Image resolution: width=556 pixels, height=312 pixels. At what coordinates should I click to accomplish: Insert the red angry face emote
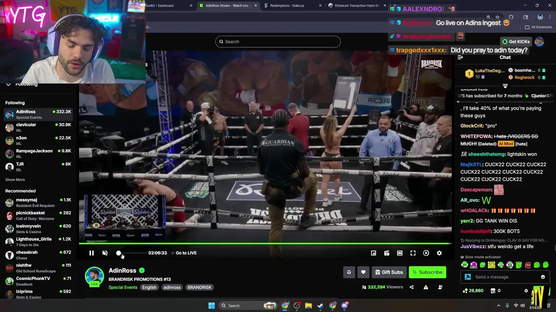pyautogui.click(x=528, y=265)
